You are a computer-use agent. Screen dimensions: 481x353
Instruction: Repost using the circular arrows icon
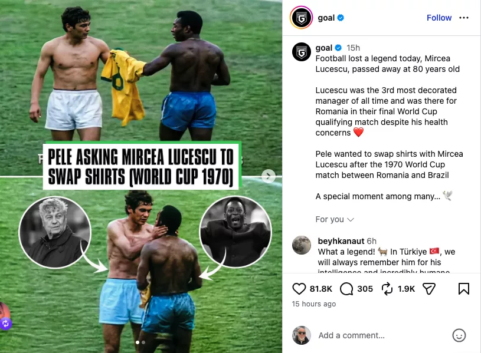coord(387,289)
